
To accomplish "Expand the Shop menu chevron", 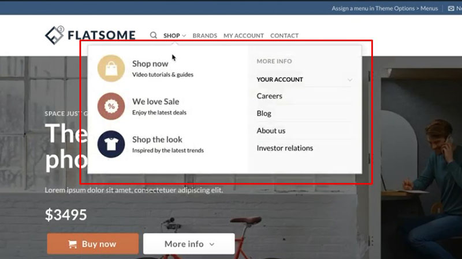I will (184, 36).
